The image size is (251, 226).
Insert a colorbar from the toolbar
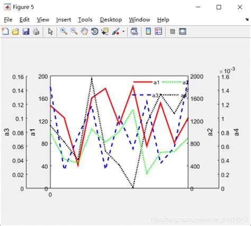point(148,32)
